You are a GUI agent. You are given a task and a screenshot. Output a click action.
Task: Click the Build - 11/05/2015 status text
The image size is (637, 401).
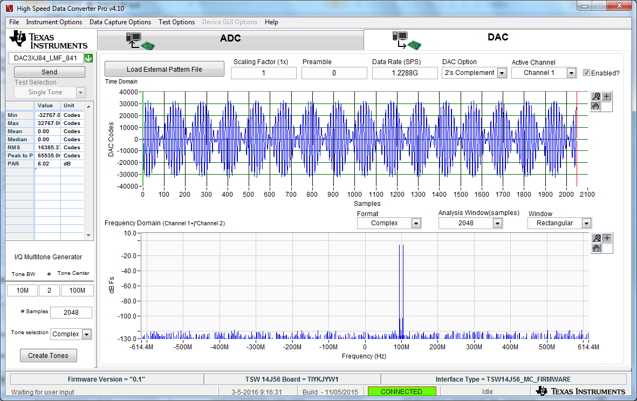tap(330, 392)
